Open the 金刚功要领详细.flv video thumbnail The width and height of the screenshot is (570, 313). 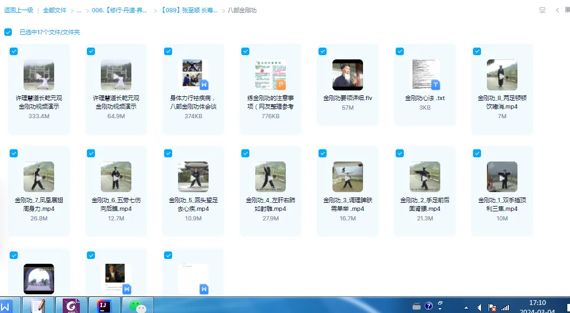pyautogui.click(x=347, y=75)
